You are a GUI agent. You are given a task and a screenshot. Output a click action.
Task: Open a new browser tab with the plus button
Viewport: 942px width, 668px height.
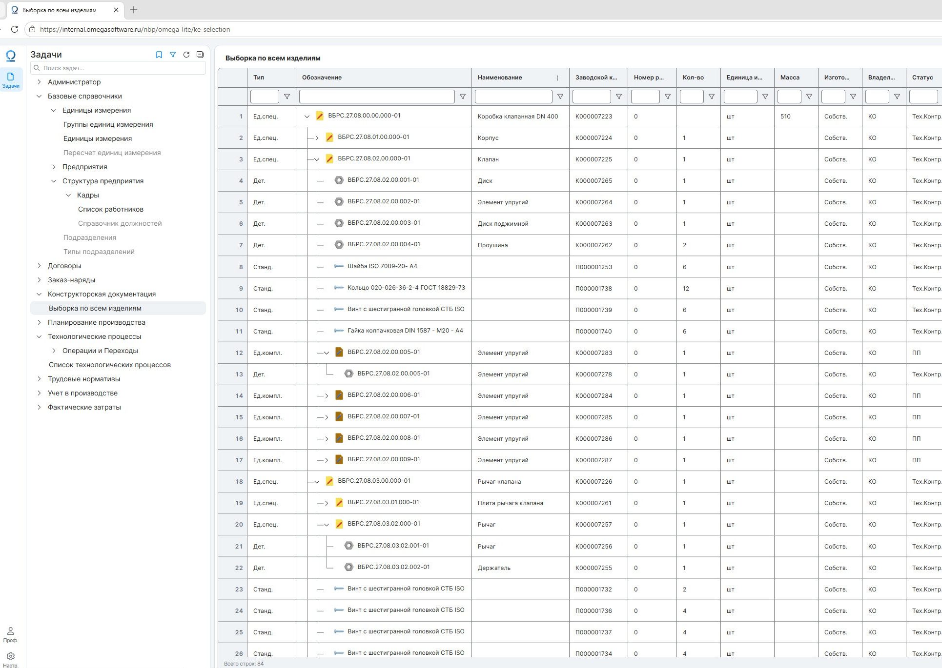point(134,10)
